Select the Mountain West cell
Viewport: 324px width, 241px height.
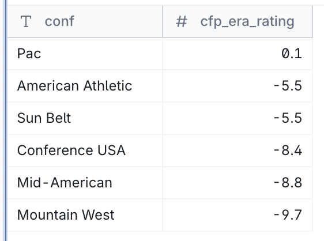coord(85,215)
